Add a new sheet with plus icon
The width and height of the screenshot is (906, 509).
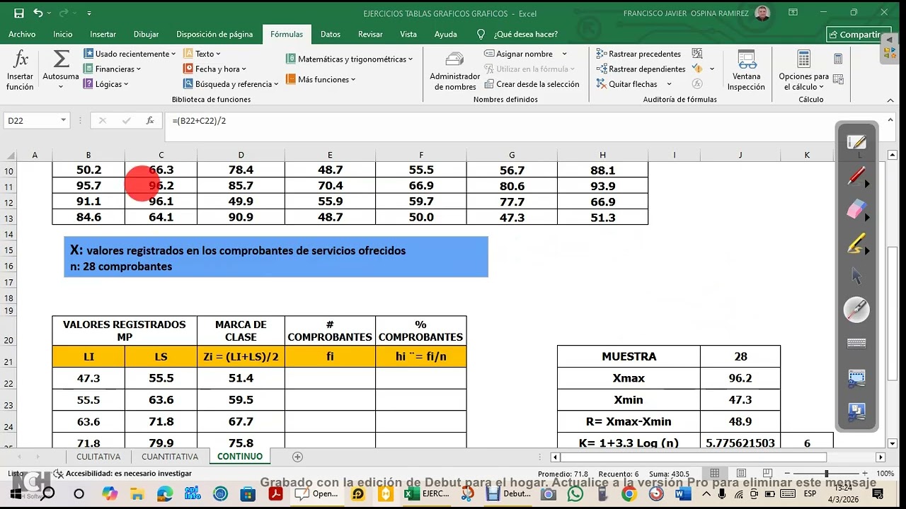coord(297,457)
